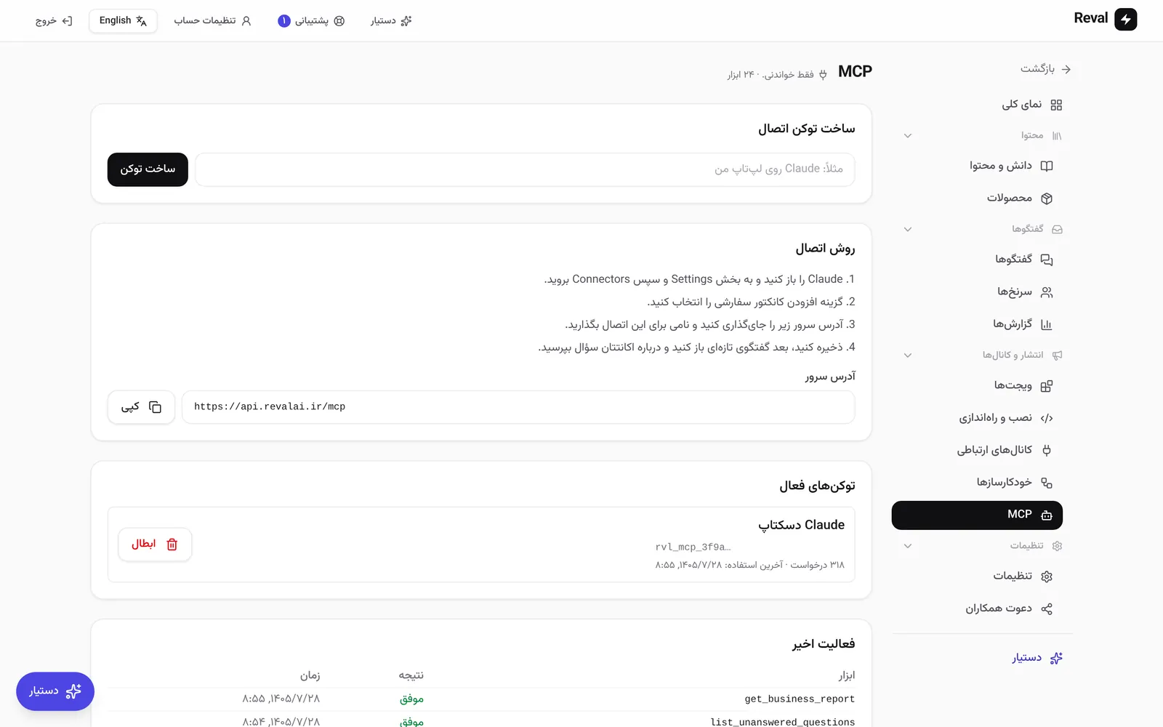Open گزارش‌ها bar chart icon
This screenshot has height=727, width=1163.
[1047, 324]
